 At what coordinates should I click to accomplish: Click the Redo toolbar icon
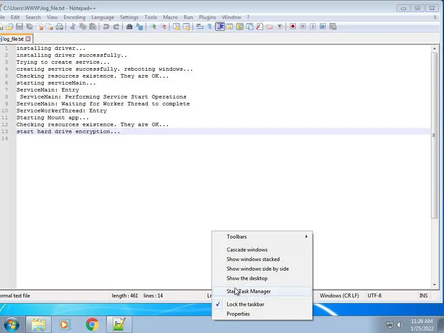(116, 26)
